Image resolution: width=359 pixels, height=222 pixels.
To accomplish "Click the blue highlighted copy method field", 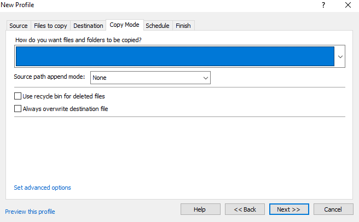I will (x=175, y=56).
